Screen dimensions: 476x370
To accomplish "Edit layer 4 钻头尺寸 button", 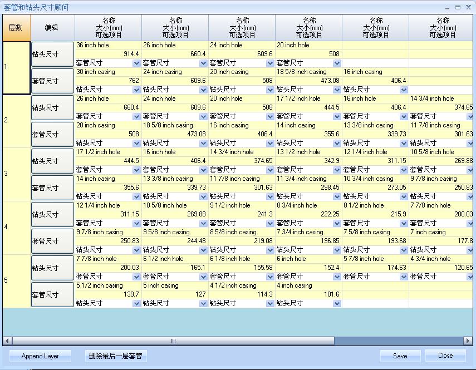I will 52,214.
